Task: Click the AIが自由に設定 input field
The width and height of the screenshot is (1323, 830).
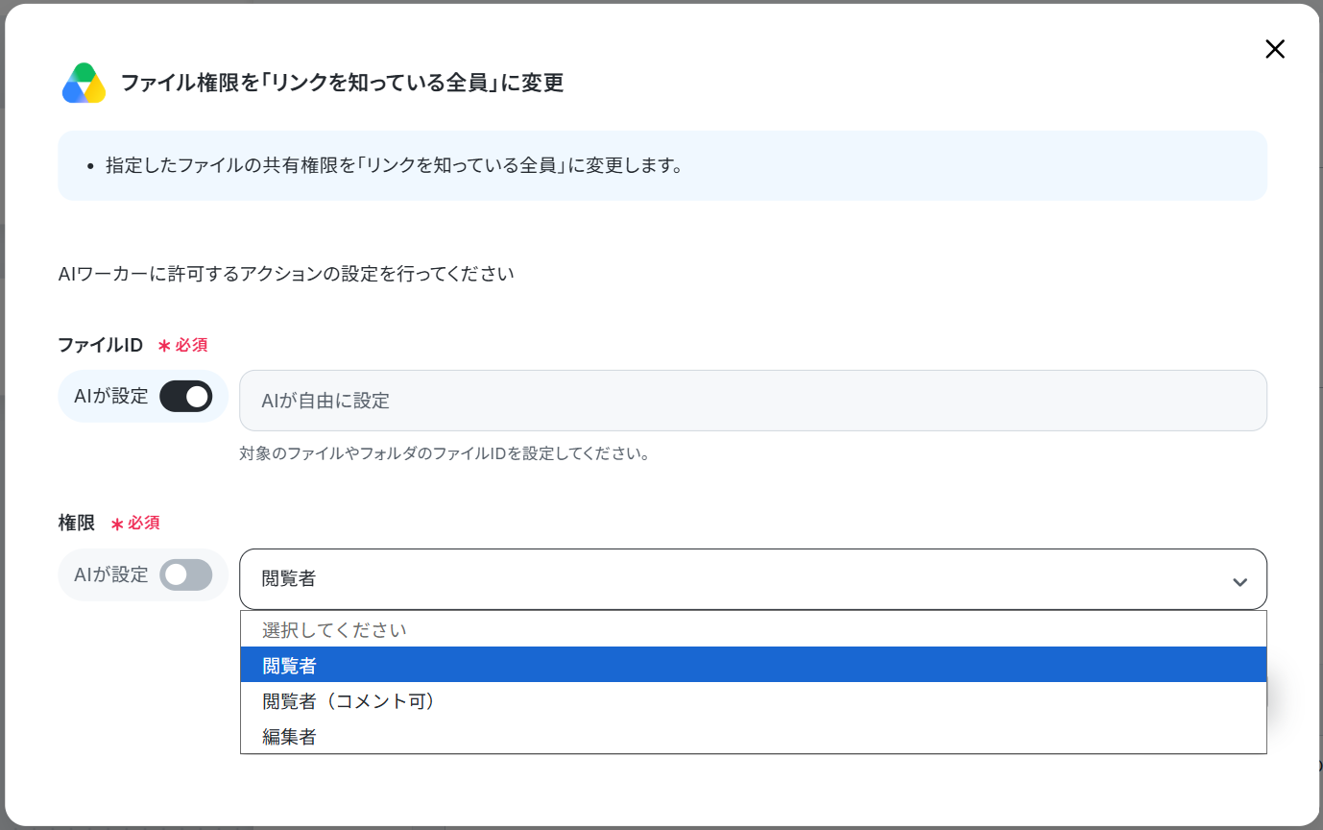Action: point(753,401)
